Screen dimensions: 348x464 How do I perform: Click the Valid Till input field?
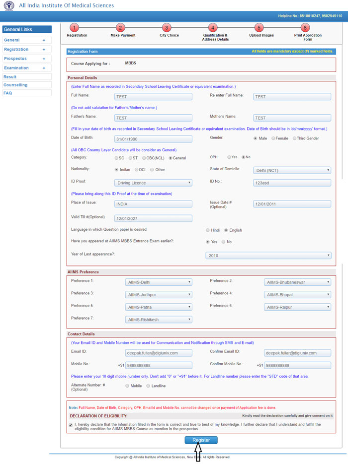(x=153, y=218)
